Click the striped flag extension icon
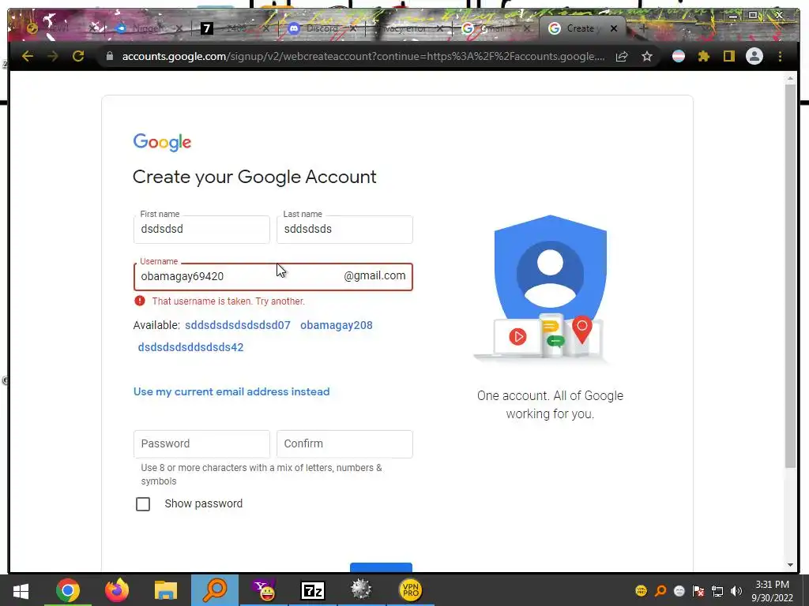Image resolution: width=809 pixels, height=606 pixels. pyautogui.click(x=679, y=56)
